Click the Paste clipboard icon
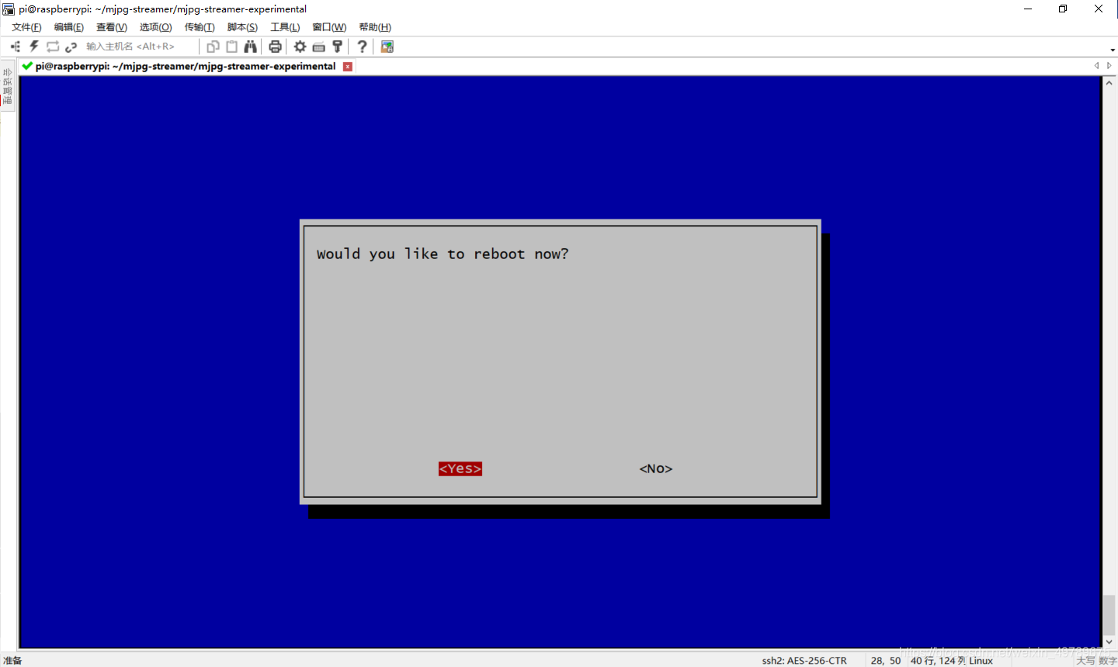This screenshot has height=667, width=1118. tap(231, 47)
